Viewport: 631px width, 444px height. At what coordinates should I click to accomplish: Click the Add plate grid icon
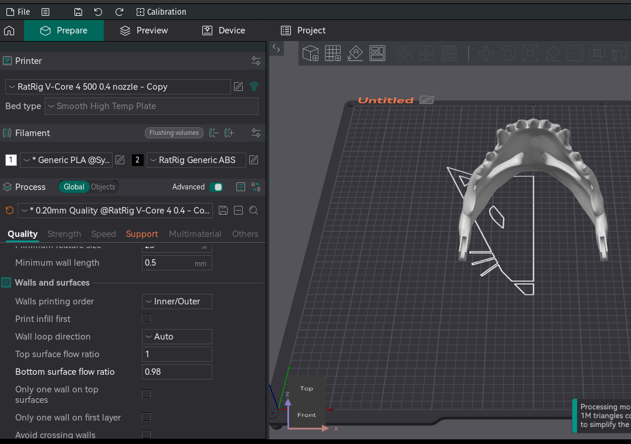tap(333, 53)
